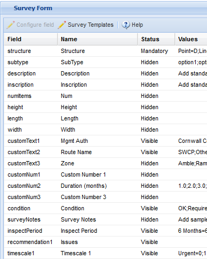
Task: Select the customText3 field cell
Action: [x=31, y=163]
